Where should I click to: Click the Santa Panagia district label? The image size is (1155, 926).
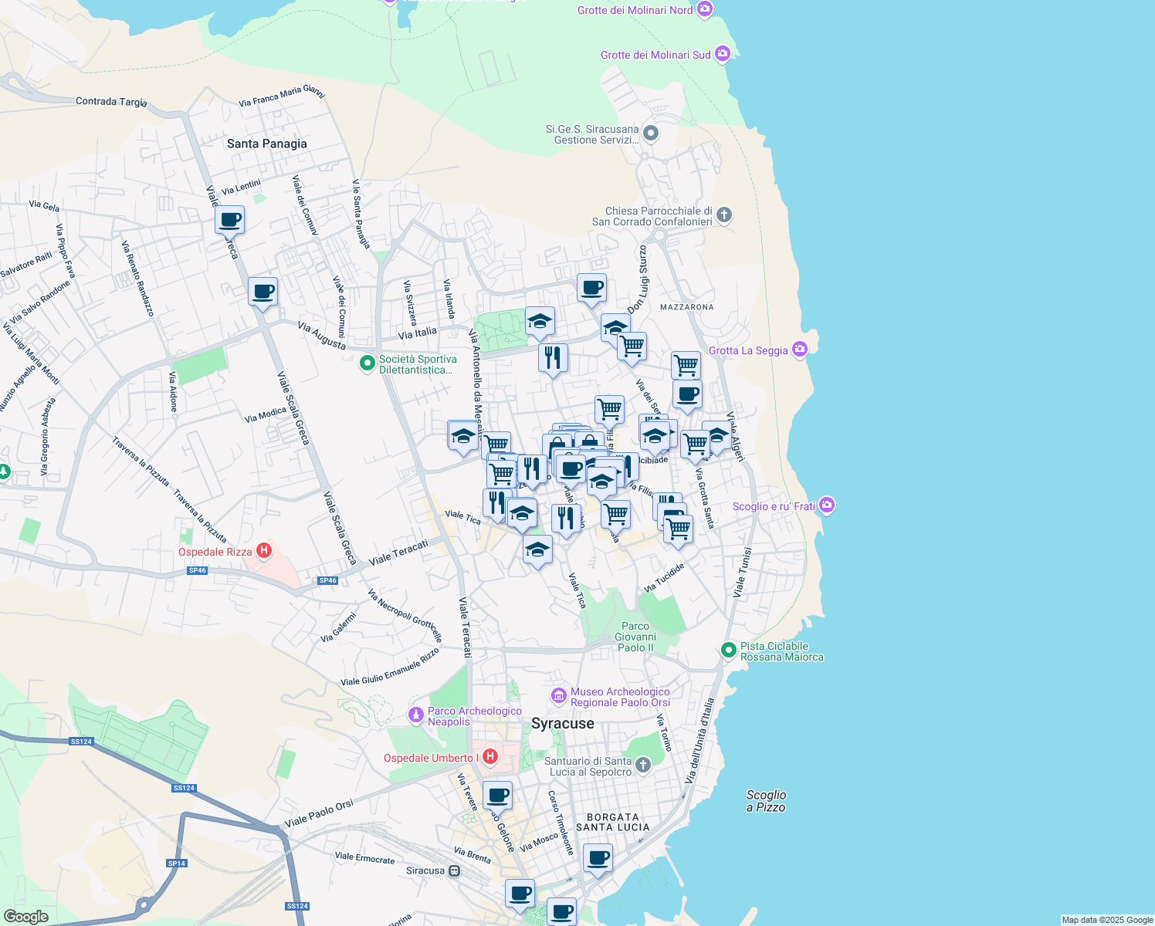tap(266, 144)
